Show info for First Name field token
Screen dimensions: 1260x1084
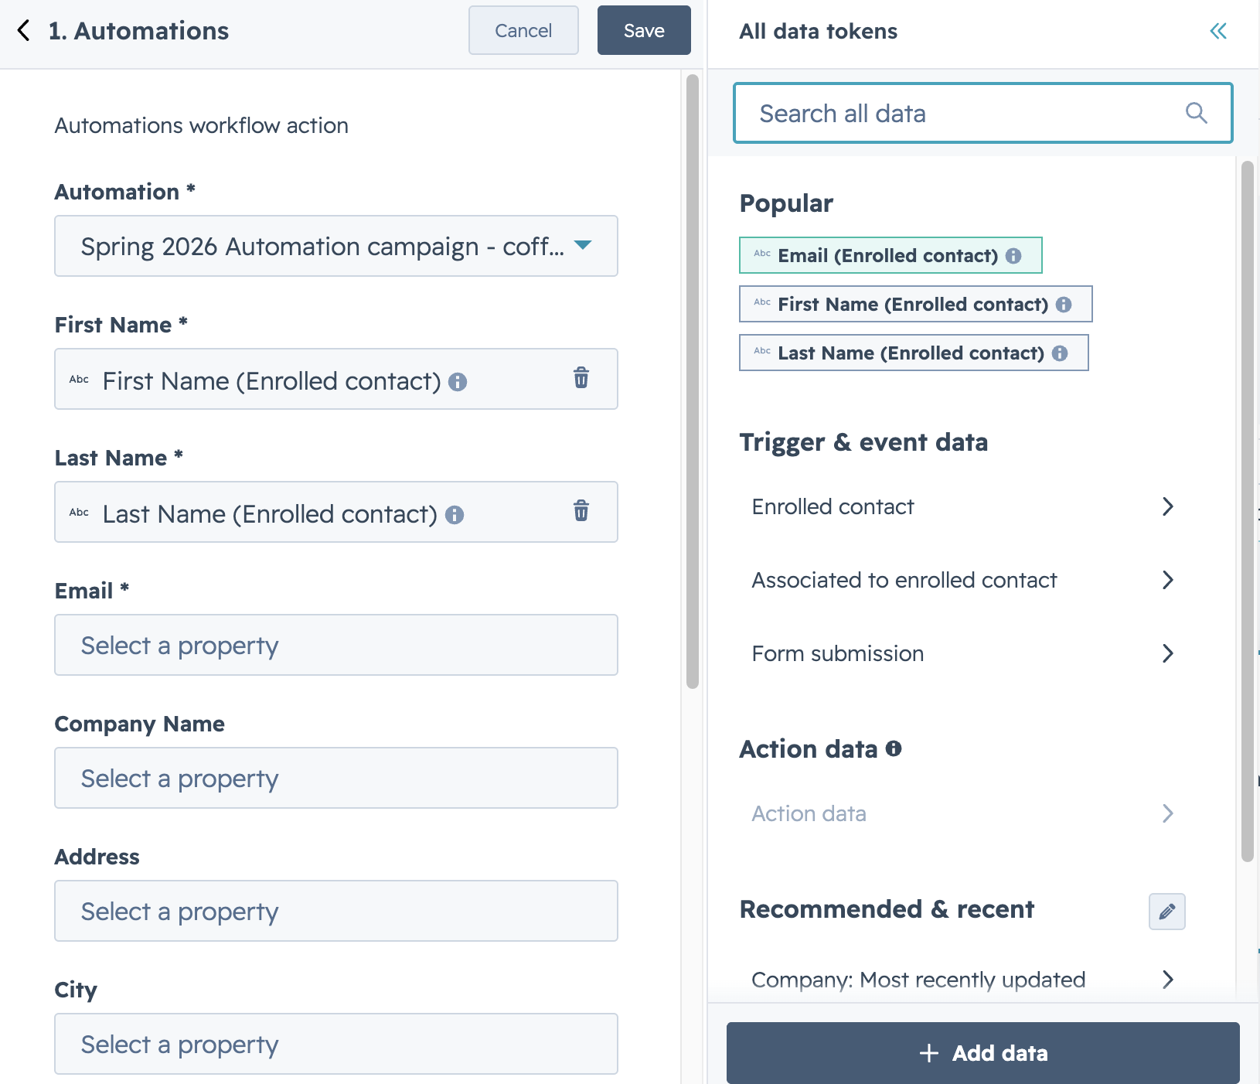(458, 382)
